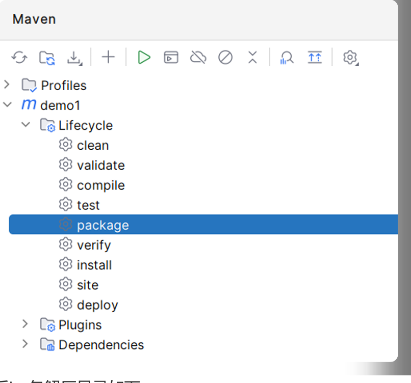This screenshot has width=411, height=383.
Task: Select the Profiles label
Action: (64, 86)
